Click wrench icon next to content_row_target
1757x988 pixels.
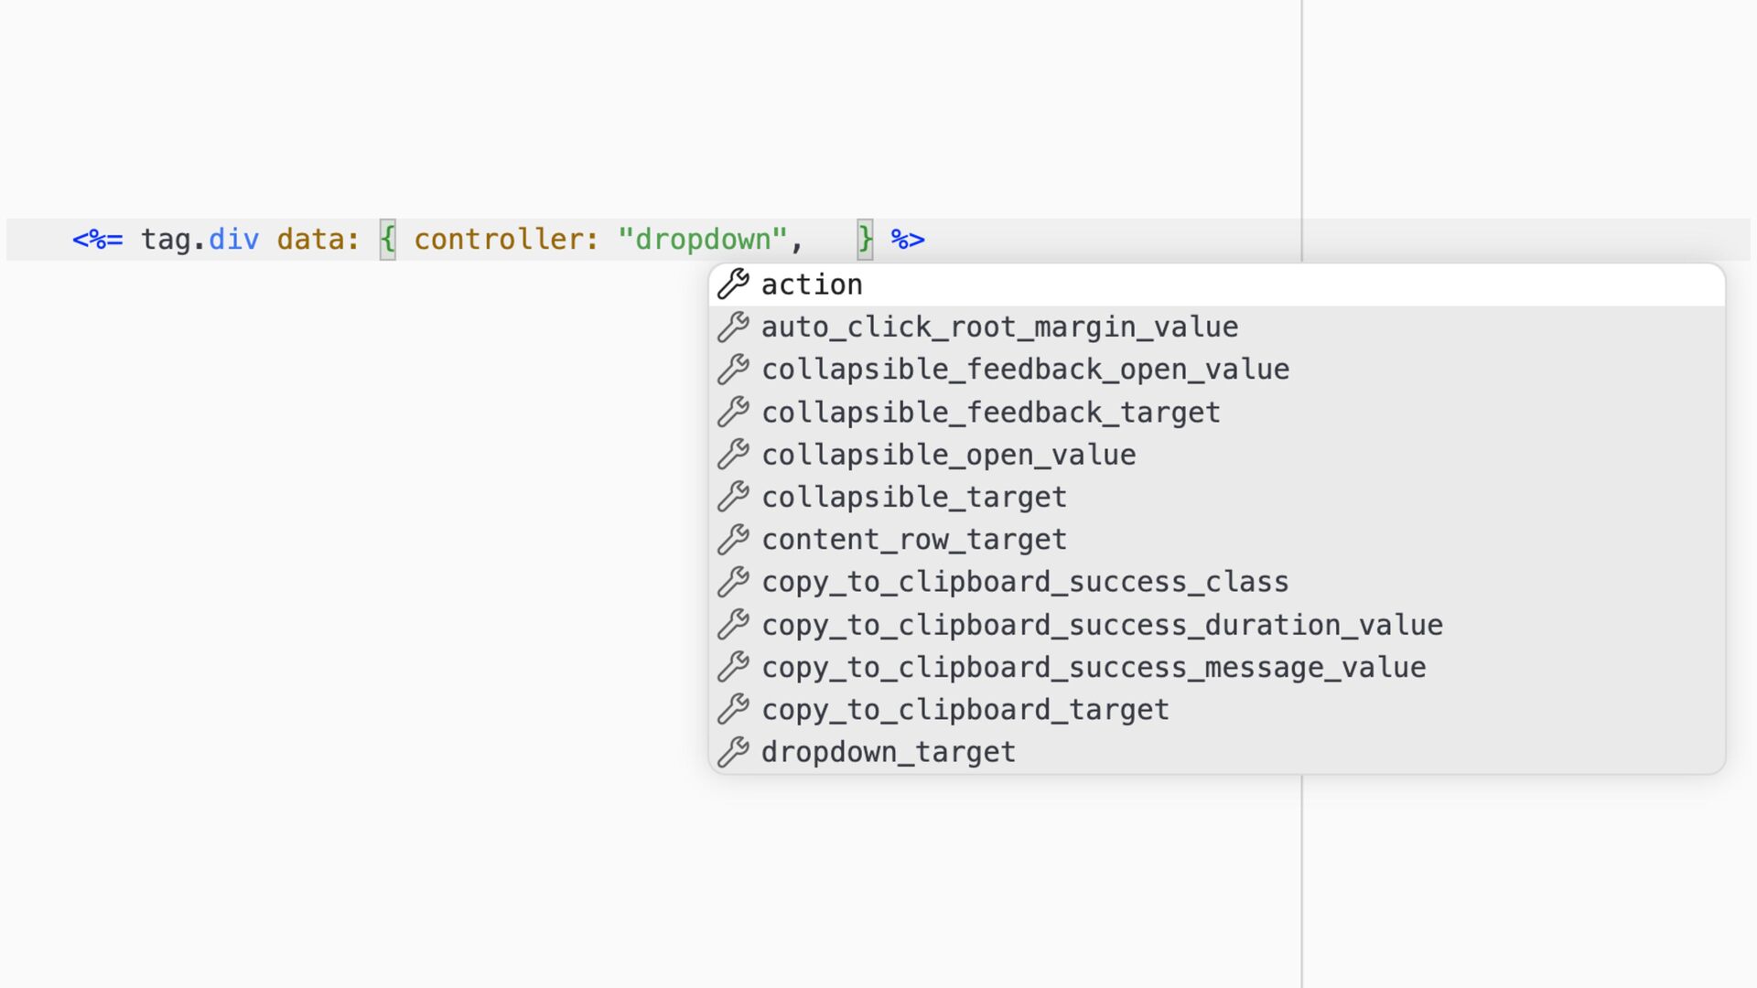pyautogui.click(x=733, y=540)
